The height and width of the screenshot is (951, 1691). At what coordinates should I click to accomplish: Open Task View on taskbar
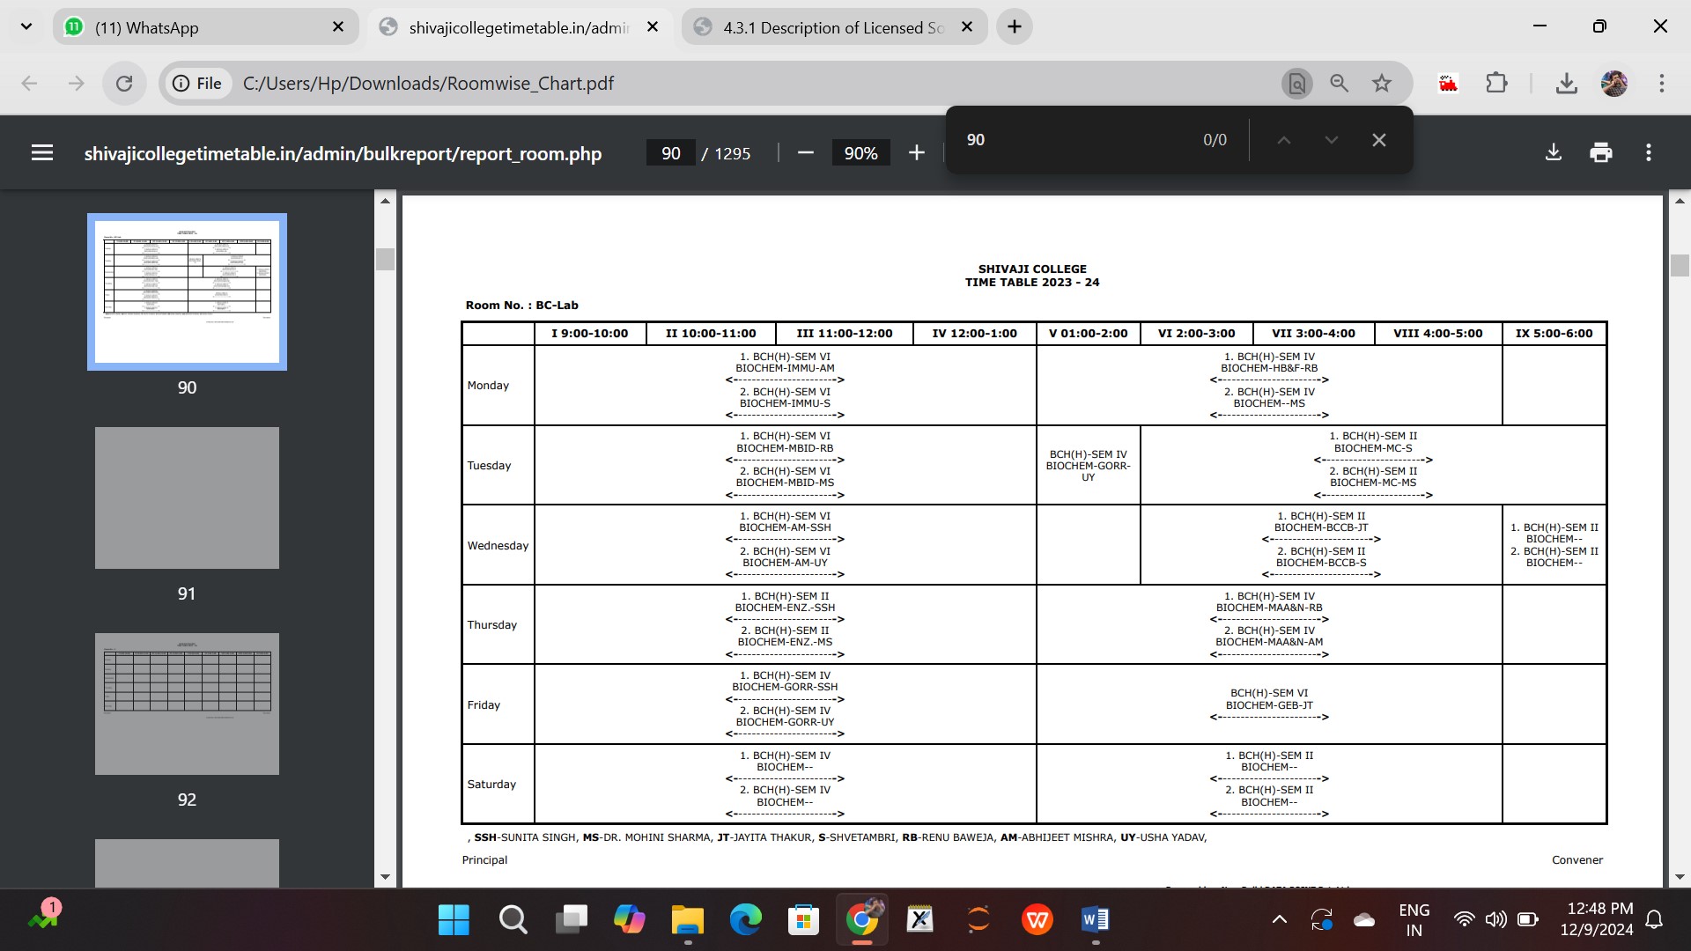pyautogui.click(x=572, y=920)
